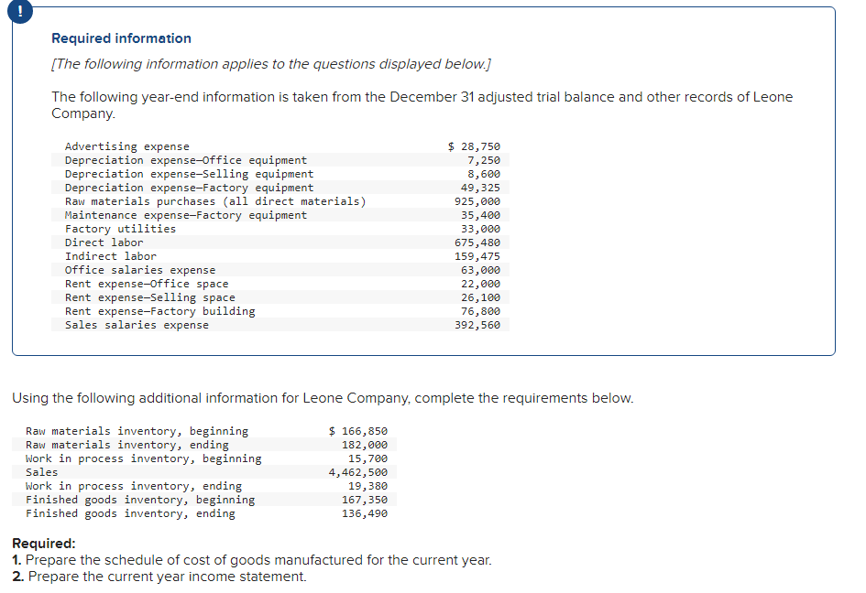The height and width of the screenshot is (593, 866).
Task: Click the '182,000' value
Action: pos(365,445)
